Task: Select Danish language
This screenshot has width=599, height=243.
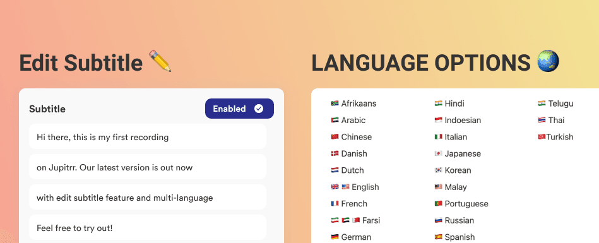Action: click(x=353, y=153)
